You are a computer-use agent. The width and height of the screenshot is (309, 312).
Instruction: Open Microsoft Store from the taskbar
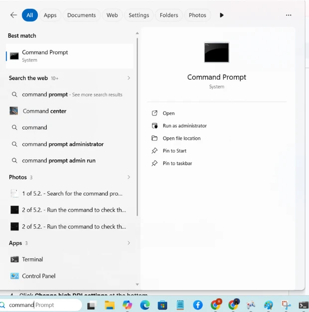pyautogui.click(x=162, y=305)
